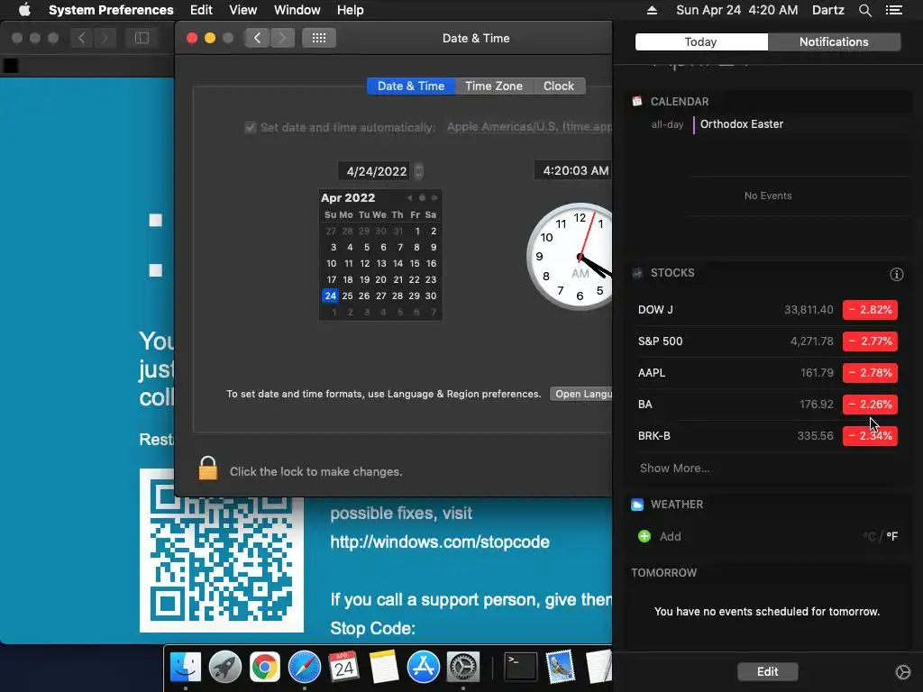923x692 pixels.
Task: Click Edit button in Notification Center
Action: [768, 671]
